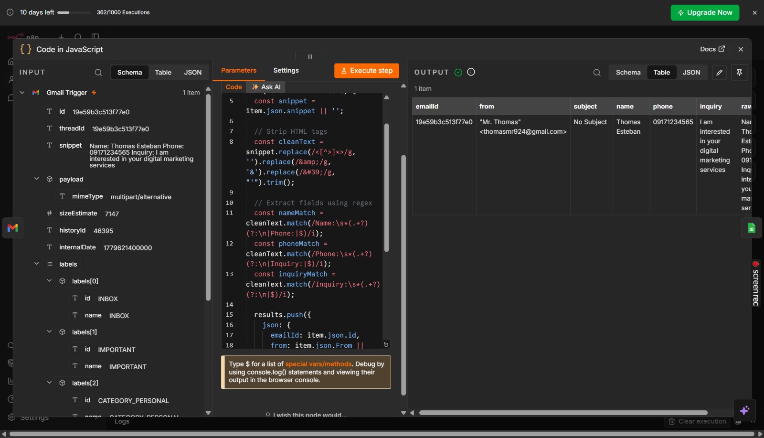764x438 pixels.
Task: Click the code editor vertical scrollbar
Action: [x=387, y=187]
